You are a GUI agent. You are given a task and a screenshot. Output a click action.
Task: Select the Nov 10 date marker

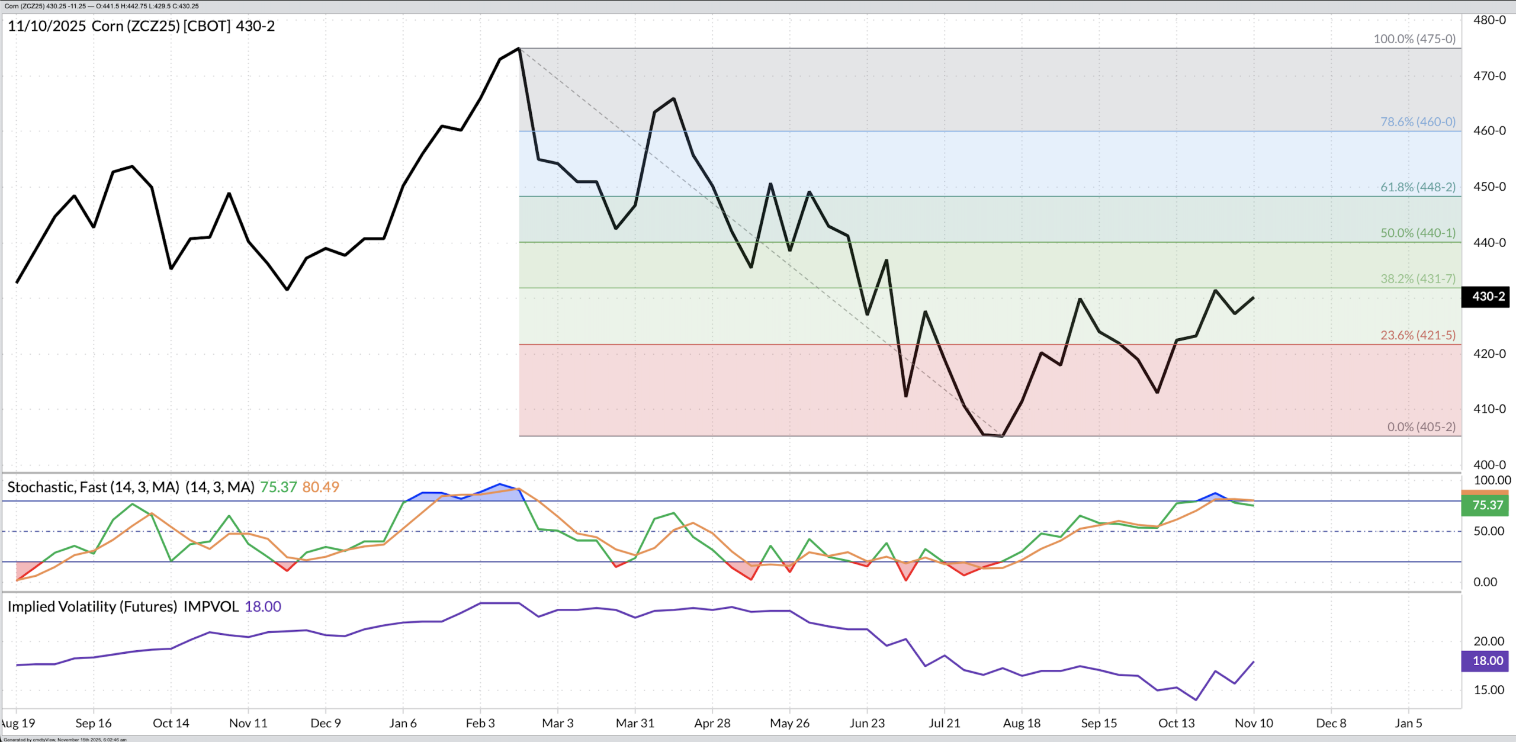pos(1253,723)
